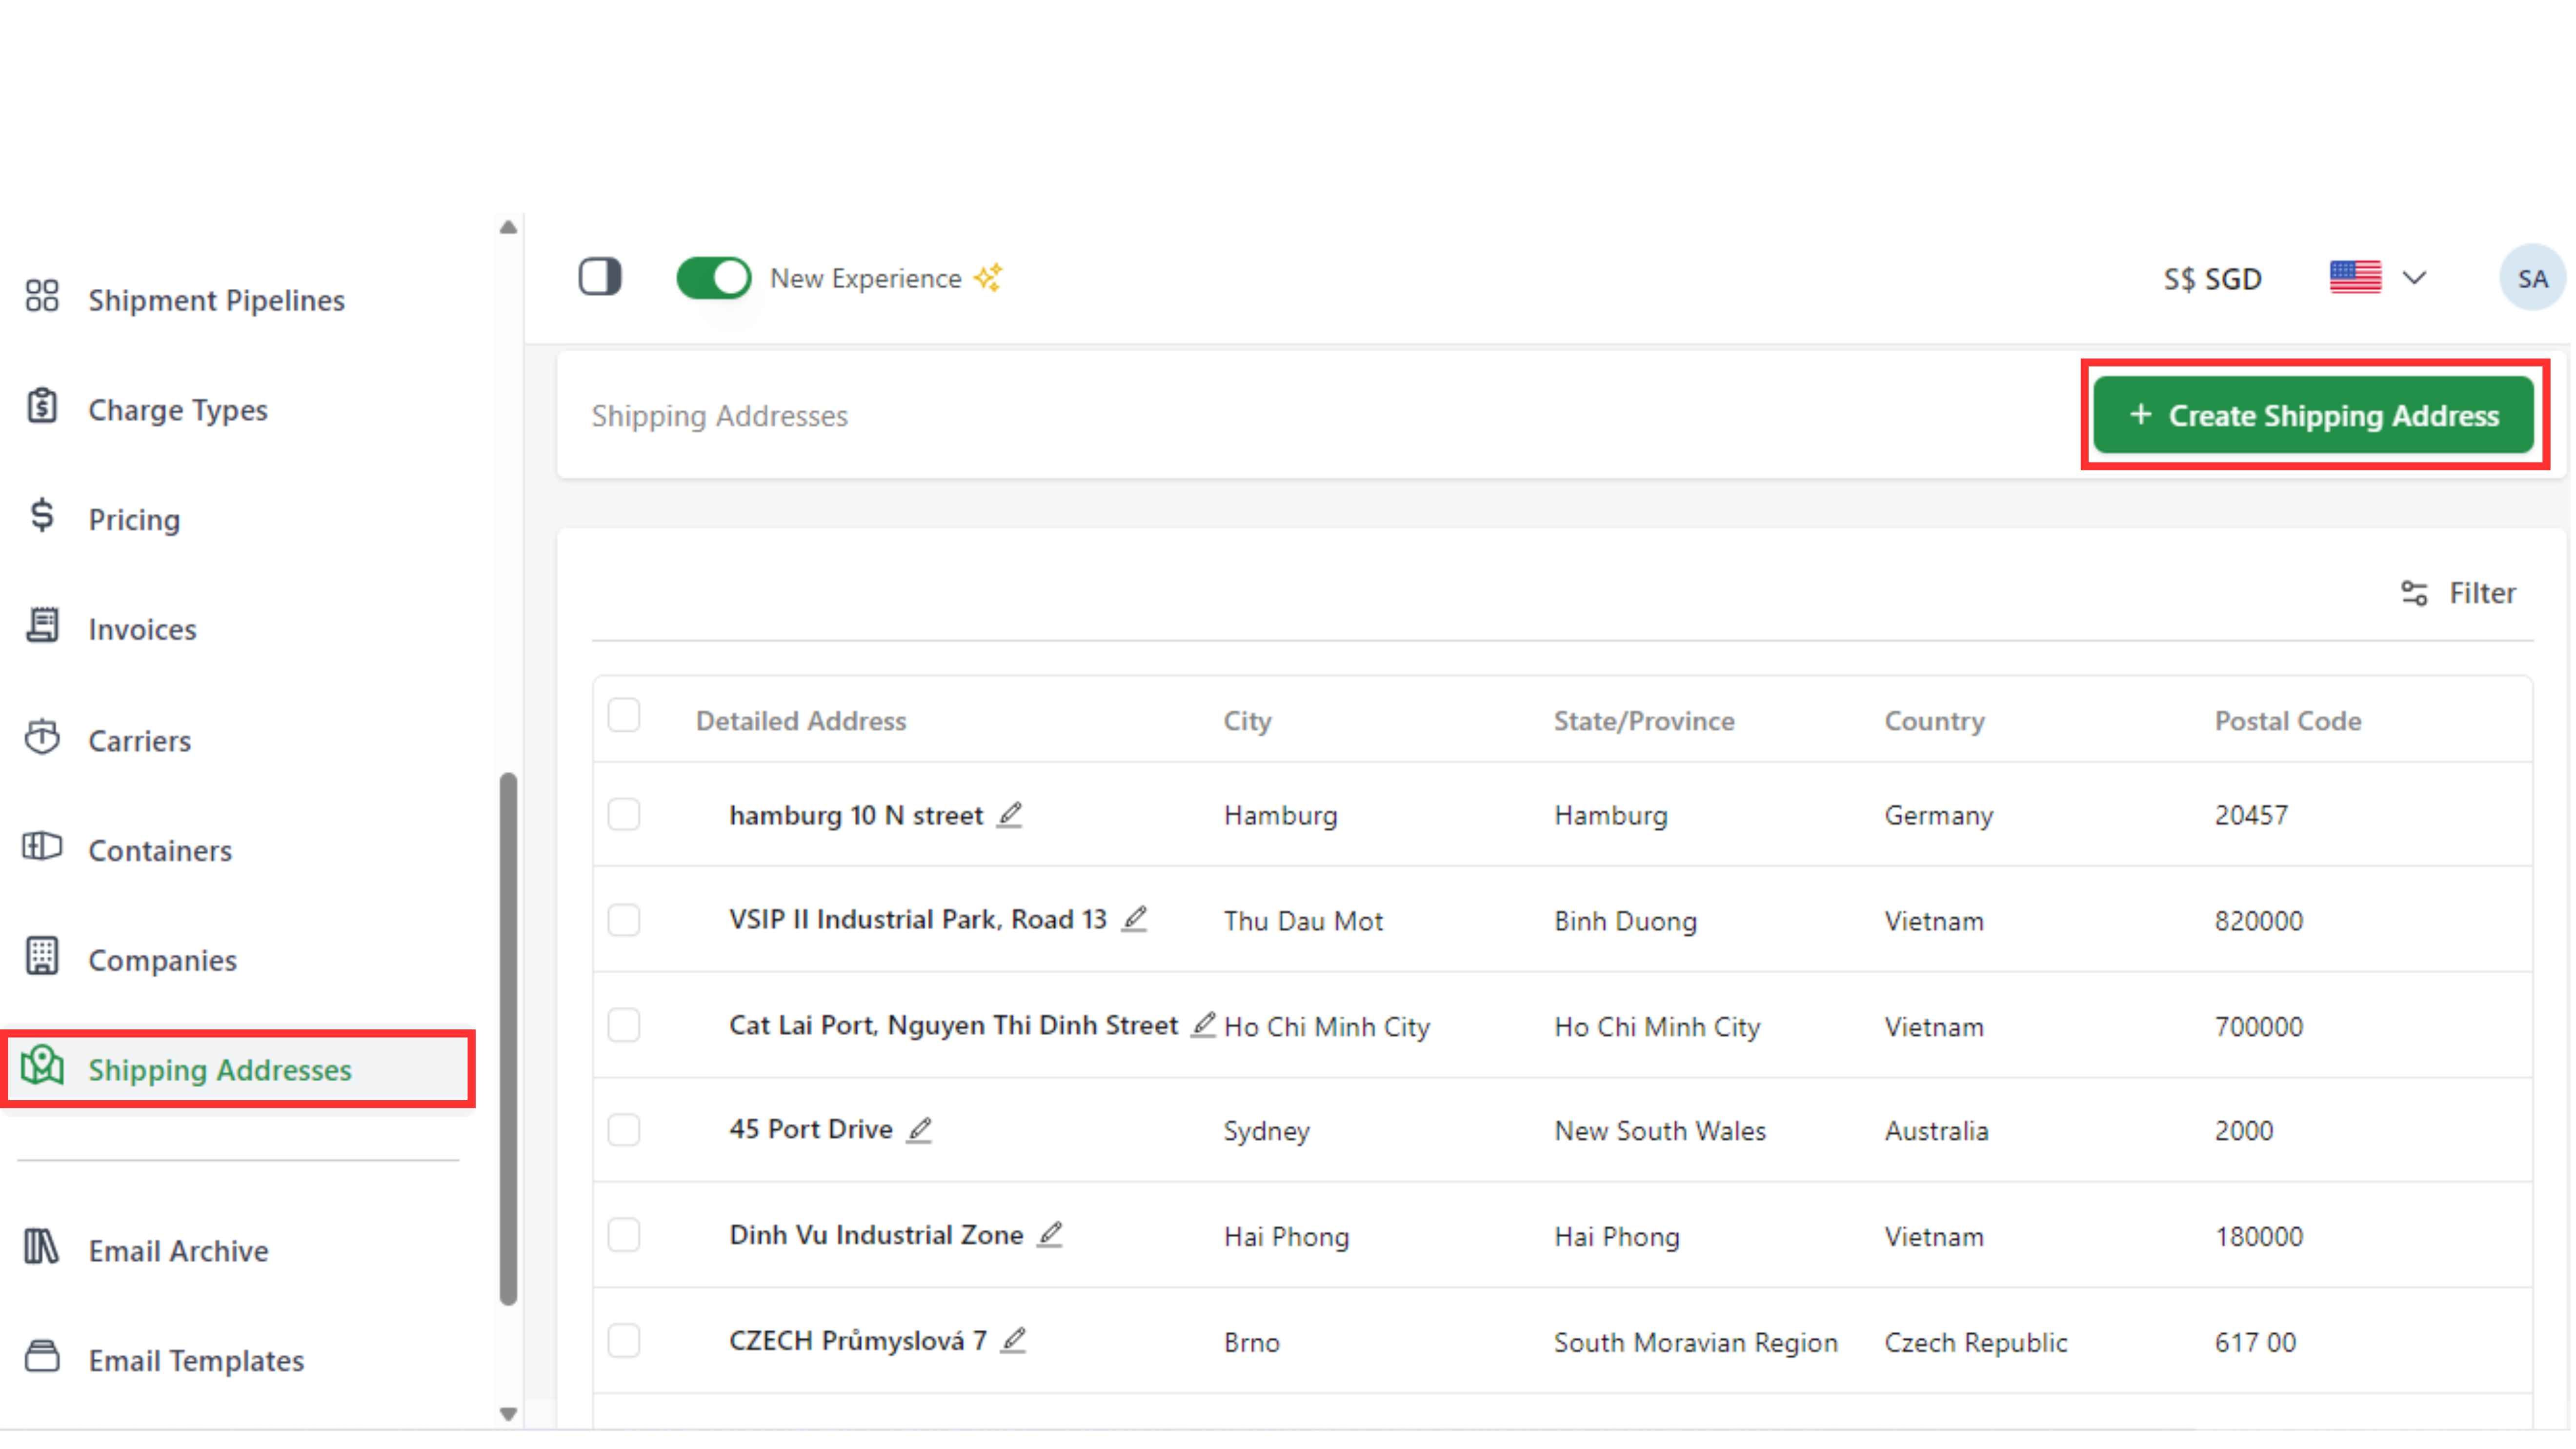Check the select-all header checkbox
The image size is (2576, 1449).
tap(624, 716)
